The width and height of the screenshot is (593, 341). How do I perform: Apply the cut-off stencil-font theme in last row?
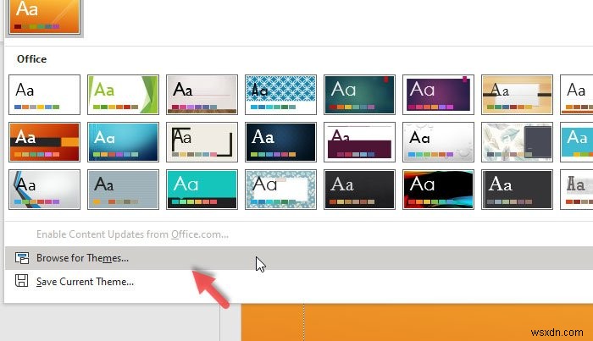(x=576, y=190)
